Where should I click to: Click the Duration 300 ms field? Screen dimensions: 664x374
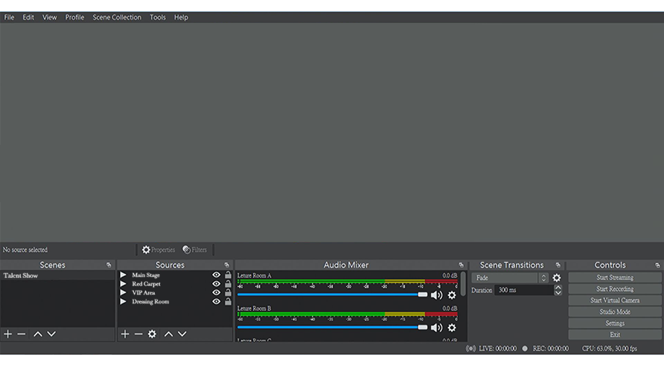pos(524,290)
